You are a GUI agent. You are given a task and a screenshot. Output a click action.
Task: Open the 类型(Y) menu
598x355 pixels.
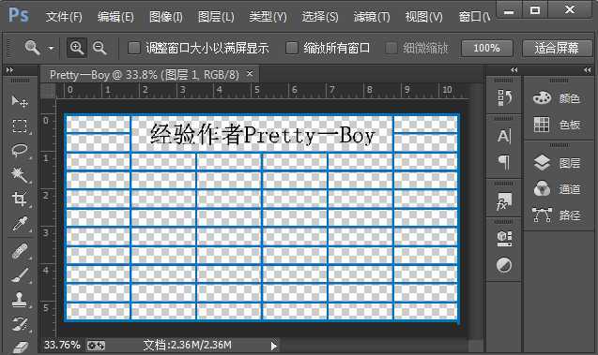coord(268,17)
